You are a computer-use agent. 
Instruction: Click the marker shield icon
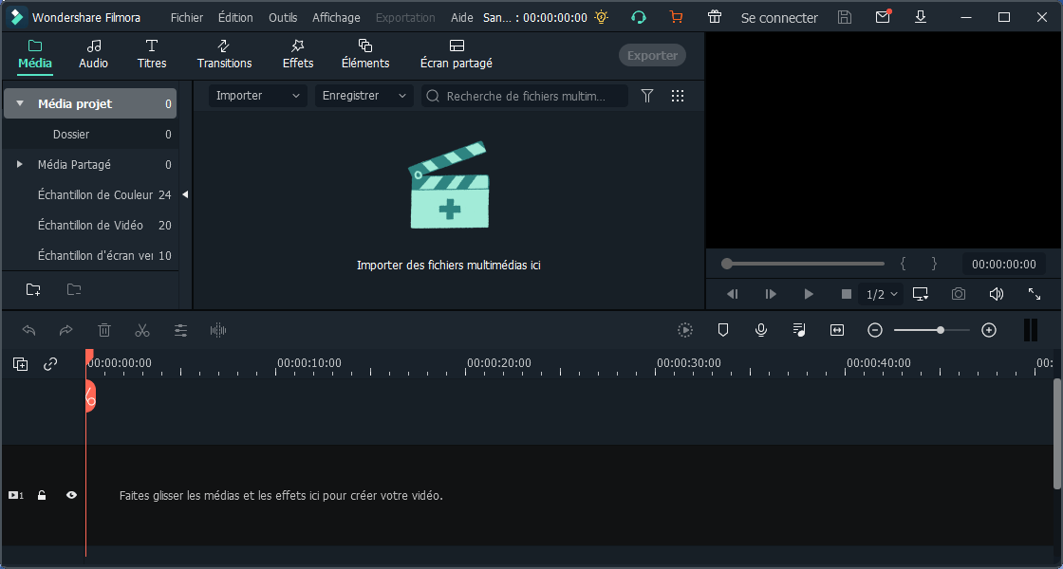tap(723, 330)
